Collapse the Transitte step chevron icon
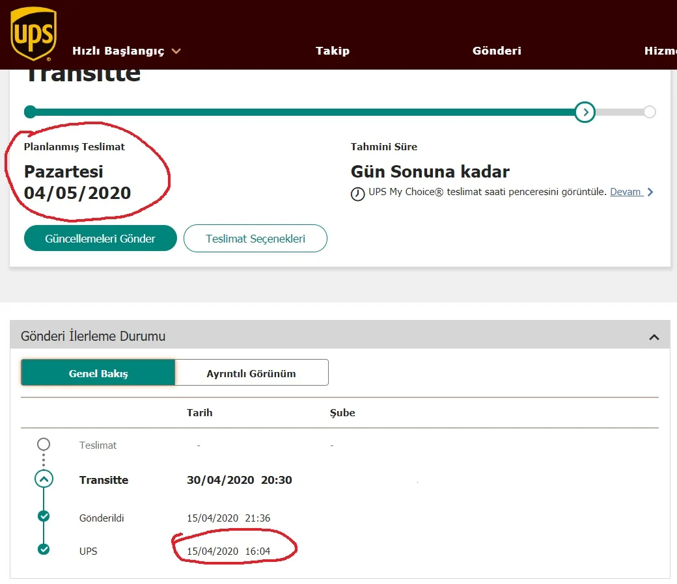 (44, 479)
